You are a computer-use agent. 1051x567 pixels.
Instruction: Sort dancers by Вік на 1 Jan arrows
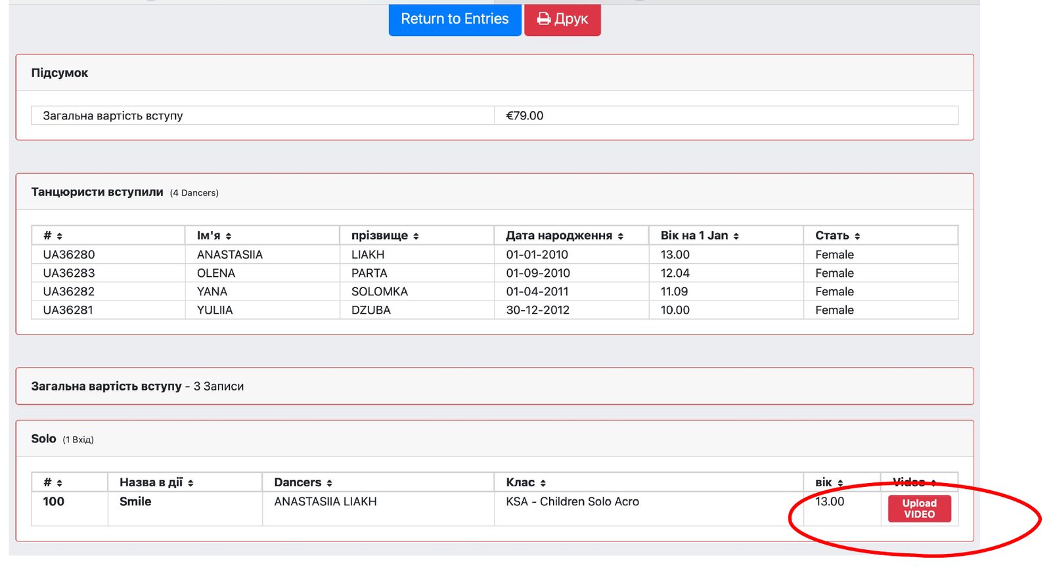(736, 236)
